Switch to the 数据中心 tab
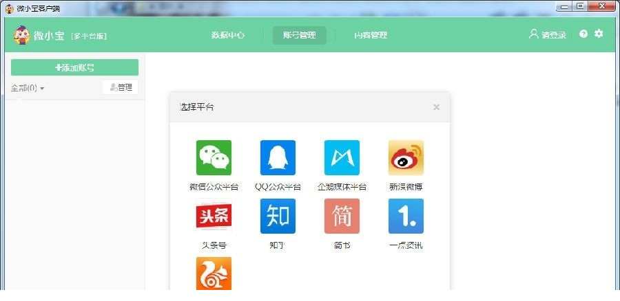The image size is (620, 301). pyautogui.click(x=228, y=35)
